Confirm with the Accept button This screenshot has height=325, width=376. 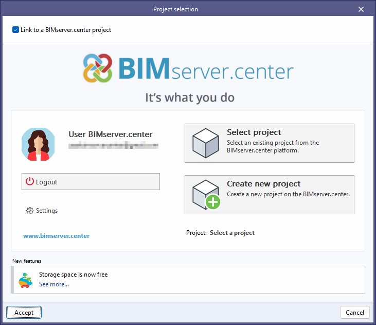point(24,312)
